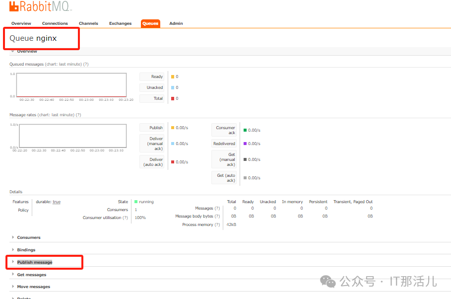The height and width of the screenshot is (299, 451).
Task: Click the blue Unacked color swatch
Action: pyautogui.click(x=173, y=87)
